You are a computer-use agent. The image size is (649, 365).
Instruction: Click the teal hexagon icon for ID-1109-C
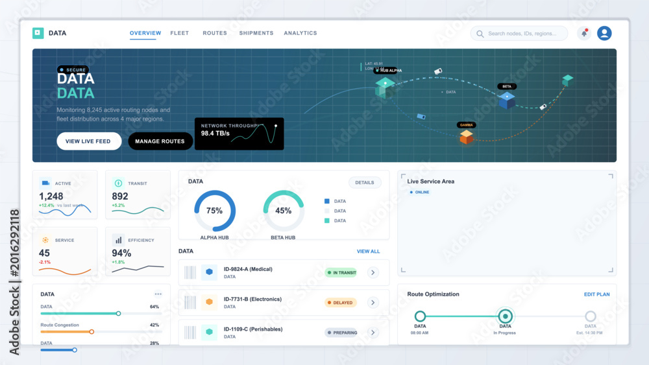tap(209, 332)
